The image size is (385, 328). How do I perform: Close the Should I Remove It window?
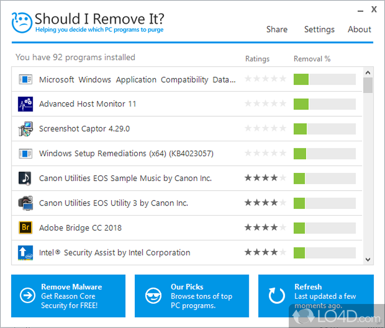pos(374,10)
